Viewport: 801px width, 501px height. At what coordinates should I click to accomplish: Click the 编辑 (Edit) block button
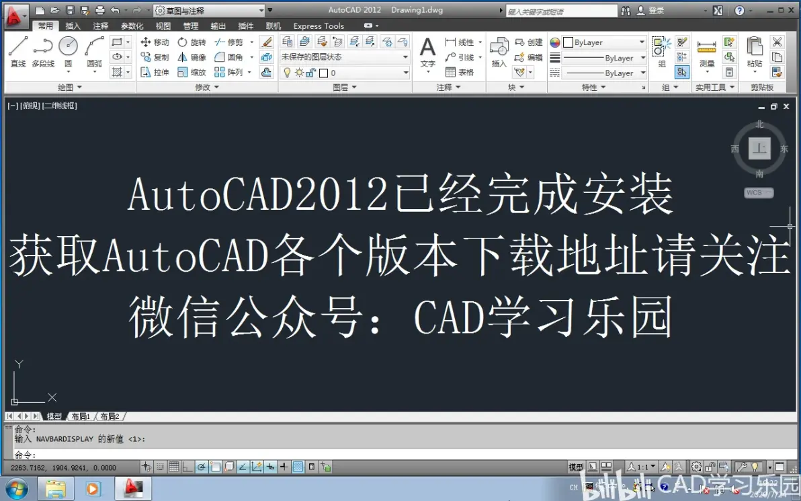[x=529, y=57]
